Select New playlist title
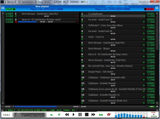Image resolution: width=160 pixels, height=119 pixels. click(x=42, y=7)
